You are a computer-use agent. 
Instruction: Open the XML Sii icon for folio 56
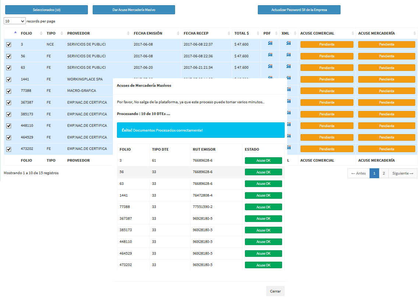[288, 55]
